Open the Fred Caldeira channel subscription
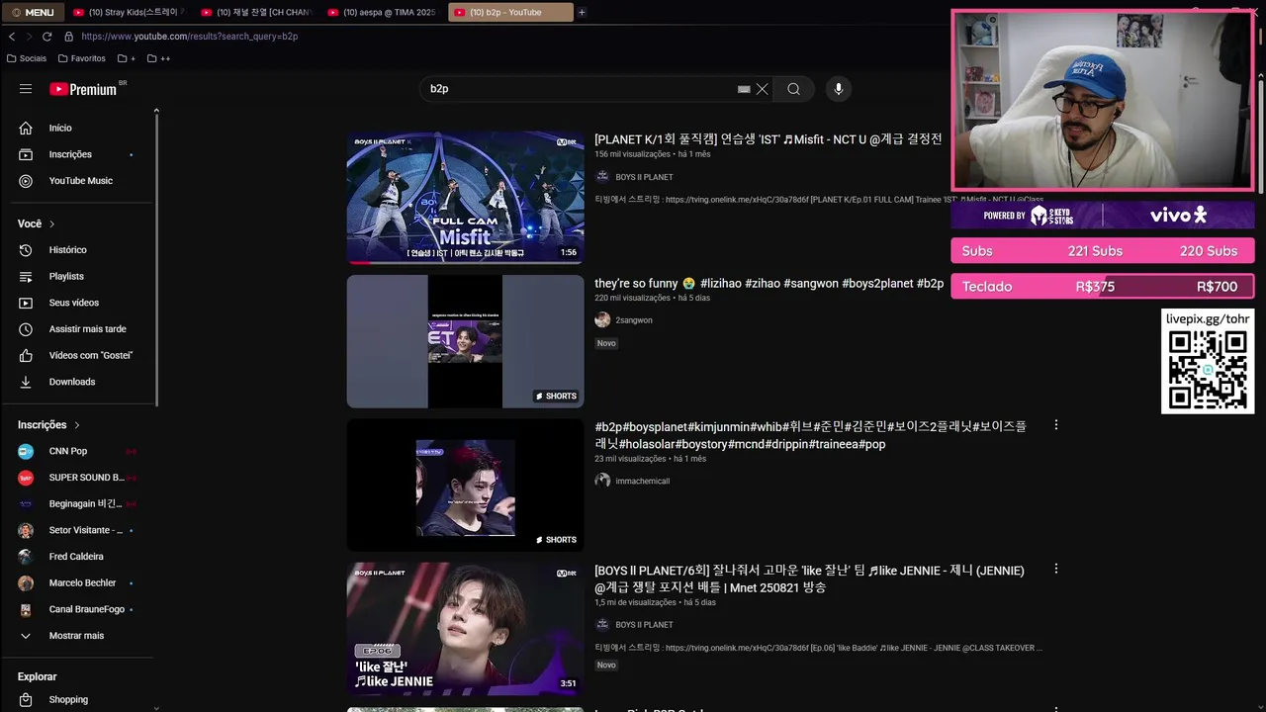Screen dimensions: 1266x712 coord(78,557)
